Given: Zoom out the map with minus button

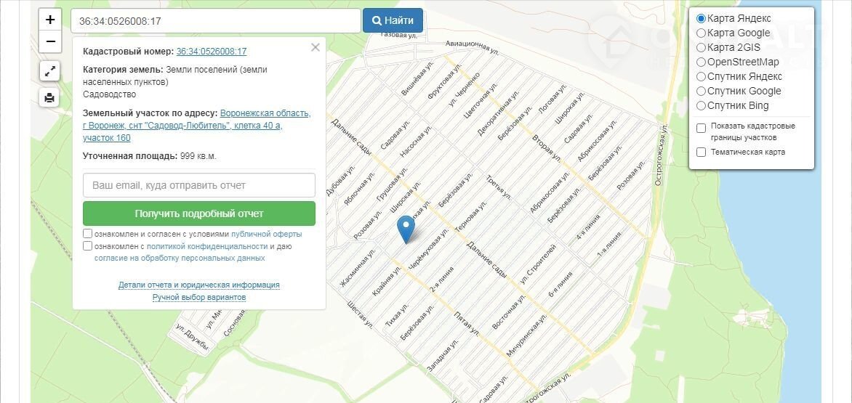Looking at the screenshot, I should coord(50,42).
